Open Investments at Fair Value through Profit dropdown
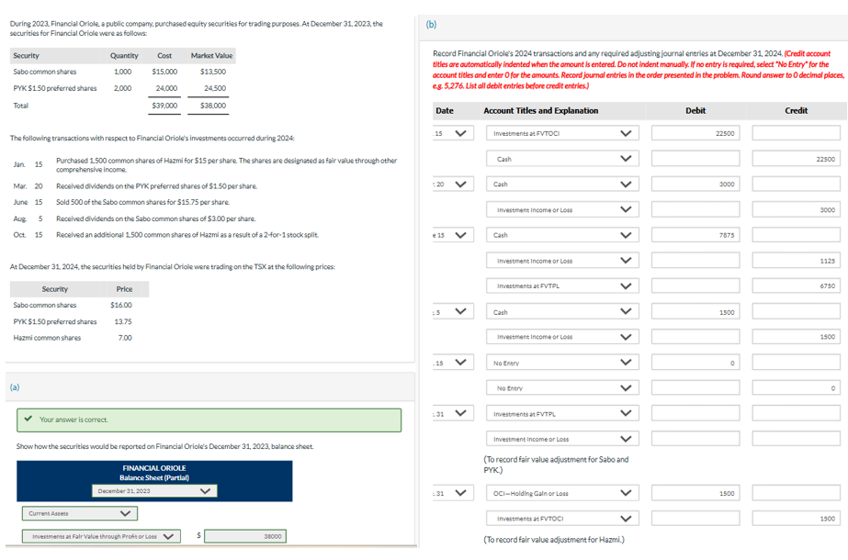The width and height of the screenshot is (848, 560). [x=170, y=534]
